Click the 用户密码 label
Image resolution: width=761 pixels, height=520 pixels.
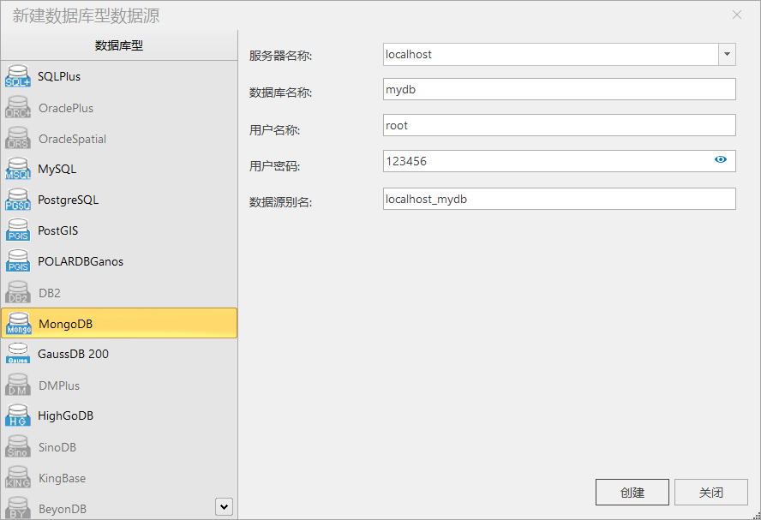click(x=275, y=166)
